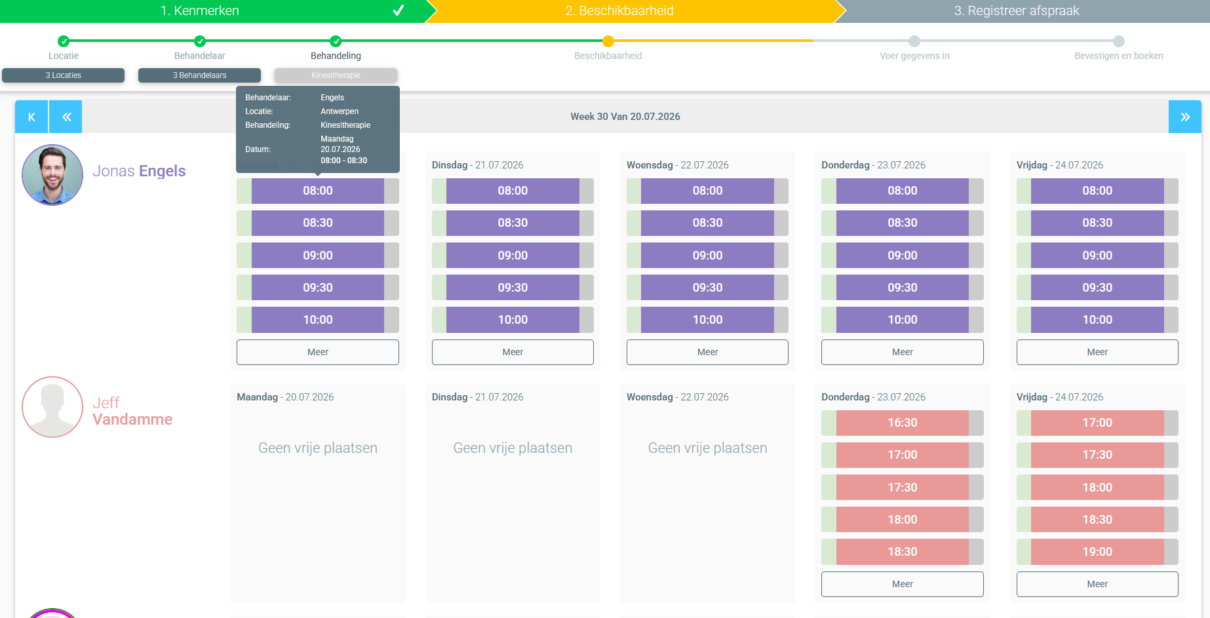Open Jonas Engels profile photo
1210x618 pixels.
click(52, 175)
